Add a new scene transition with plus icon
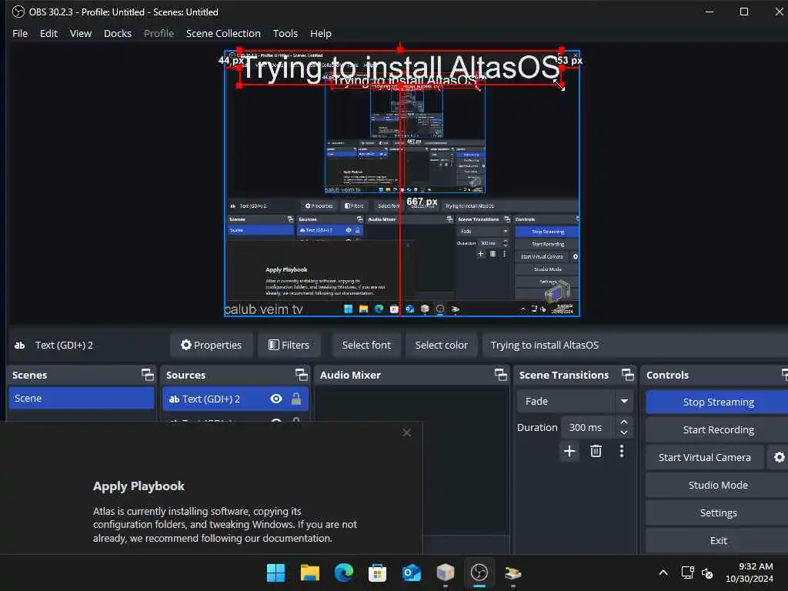This screenshot has height=591, width=788. click(569, 451)
